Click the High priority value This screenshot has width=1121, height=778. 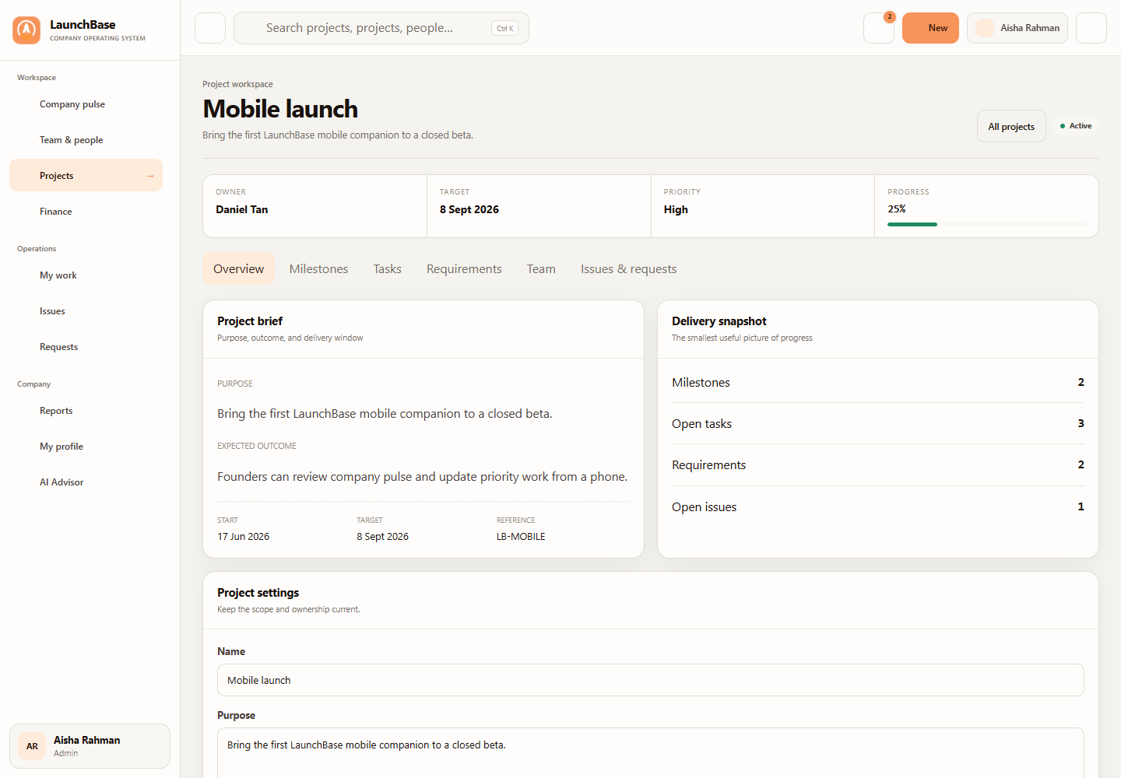(676, 209)
